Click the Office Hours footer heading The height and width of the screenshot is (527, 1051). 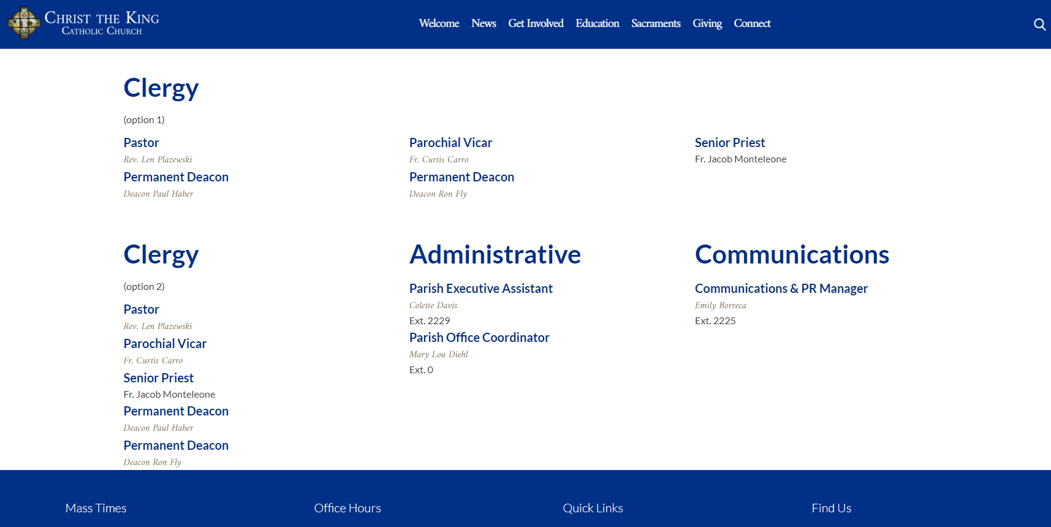[347, 508]
